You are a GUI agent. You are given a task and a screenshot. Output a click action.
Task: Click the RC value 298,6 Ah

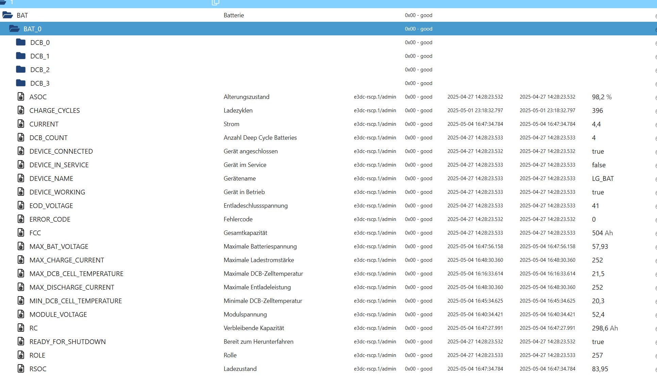[605, 328]
